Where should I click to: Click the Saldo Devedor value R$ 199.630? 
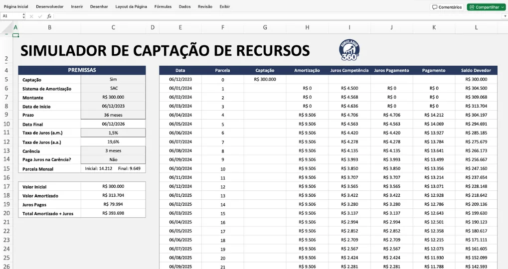point(476,213)
